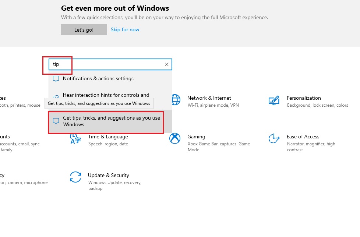Click the speech bubble icon beside Get tips result
Screen dimensions: 360x237
click(56, 121)
